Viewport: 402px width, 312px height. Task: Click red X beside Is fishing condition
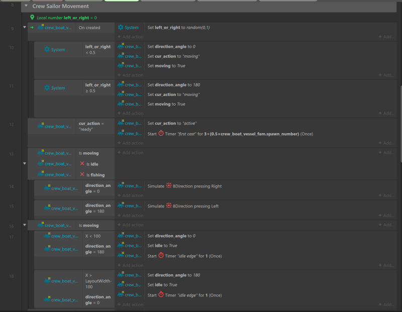tap(82, 175)
